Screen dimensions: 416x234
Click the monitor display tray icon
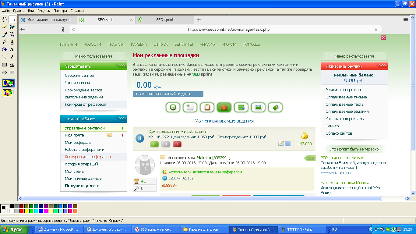[399, 229]
